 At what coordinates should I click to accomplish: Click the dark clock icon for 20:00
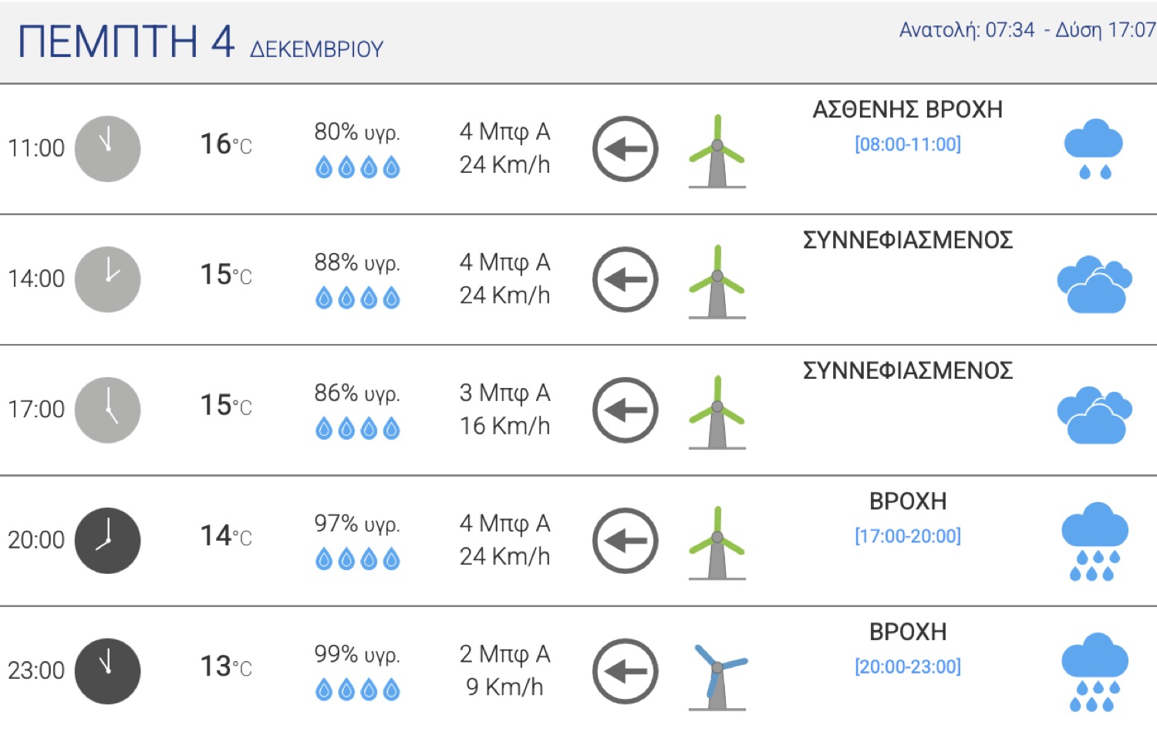click(107, 540)
